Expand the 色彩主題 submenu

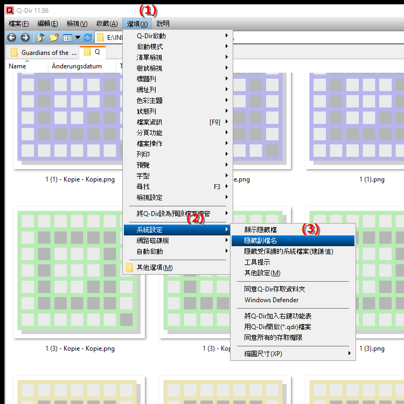[x=178, y=101]
